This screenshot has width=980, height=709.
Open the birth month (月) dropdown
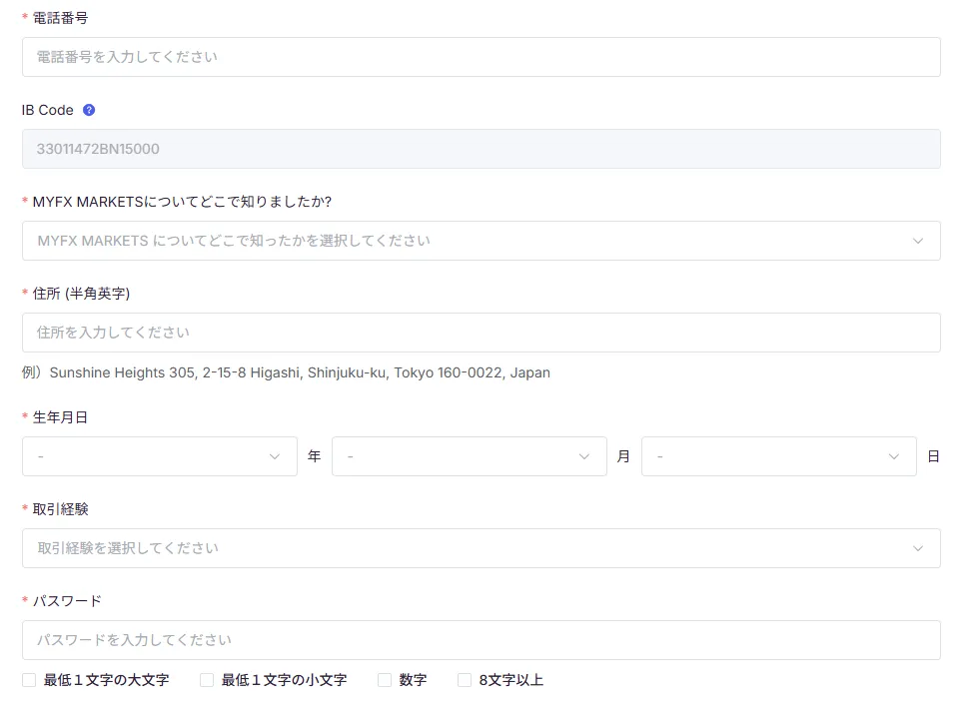(470, 456)
